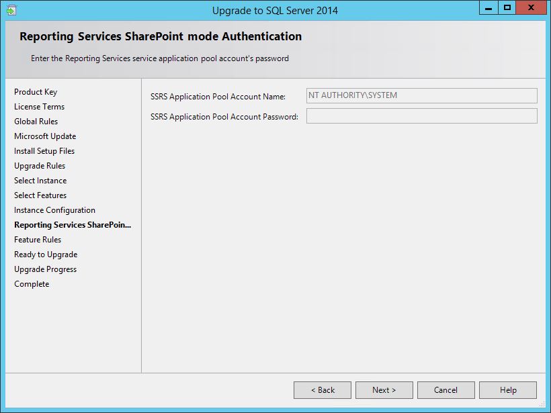551x413 pixels.
Task: Select Ready to Upgrade step
Action: pyautogui.click(x=46, y=255)
